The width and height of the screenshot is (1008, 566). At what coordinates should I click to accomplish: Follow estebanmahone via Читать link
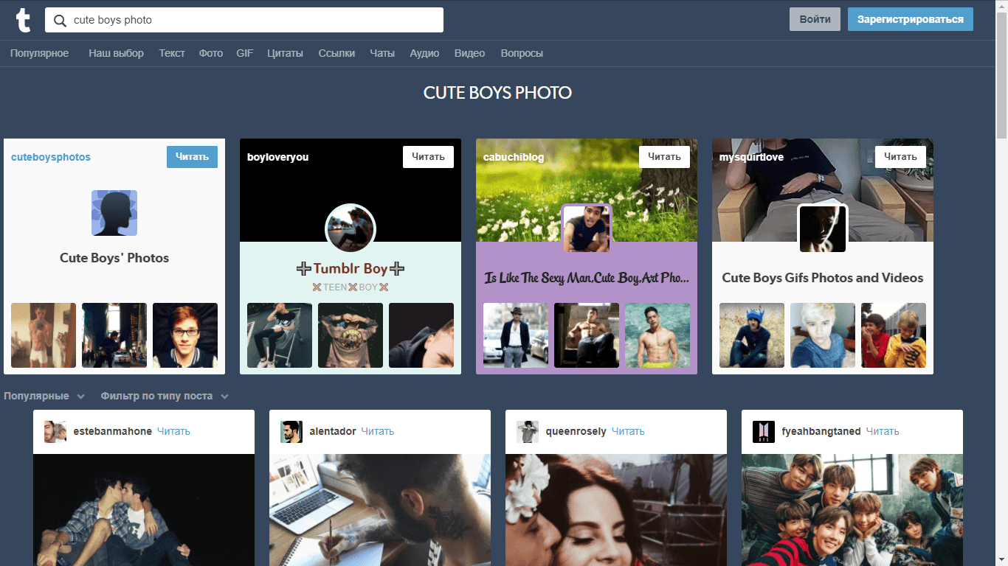pyautogui.click(x=173, y=432)
